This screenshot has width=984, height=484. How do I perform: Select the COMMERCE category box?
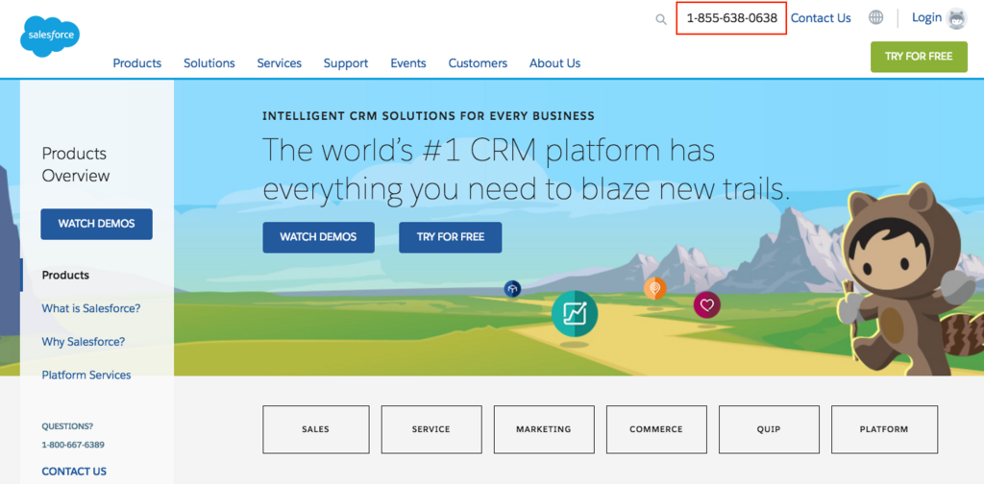click(x=656, y=429)
